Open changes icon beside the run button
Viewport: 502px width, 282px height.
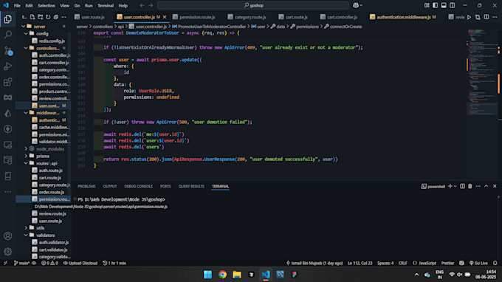click(x=478, y=17)
